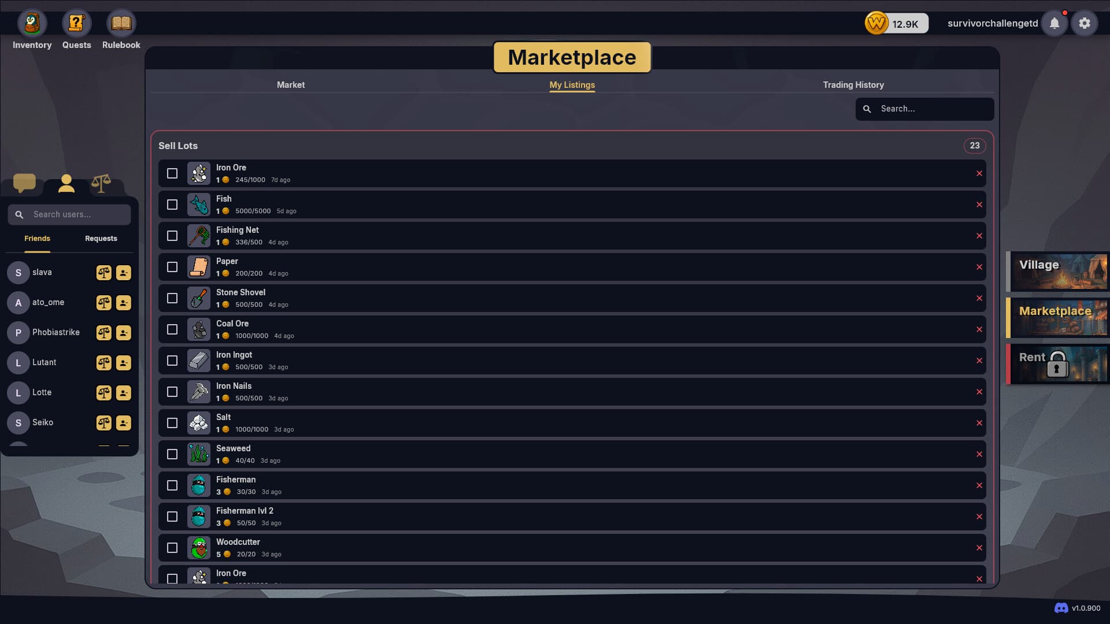
Task: Cancel the Salt sell listing
Action: (979, 423)
